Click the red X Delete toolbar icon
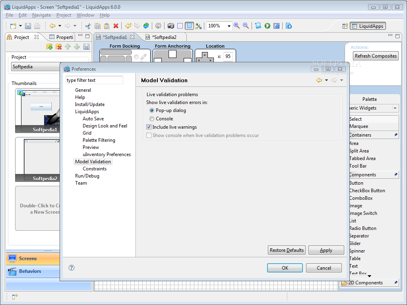 pos(116,26)
